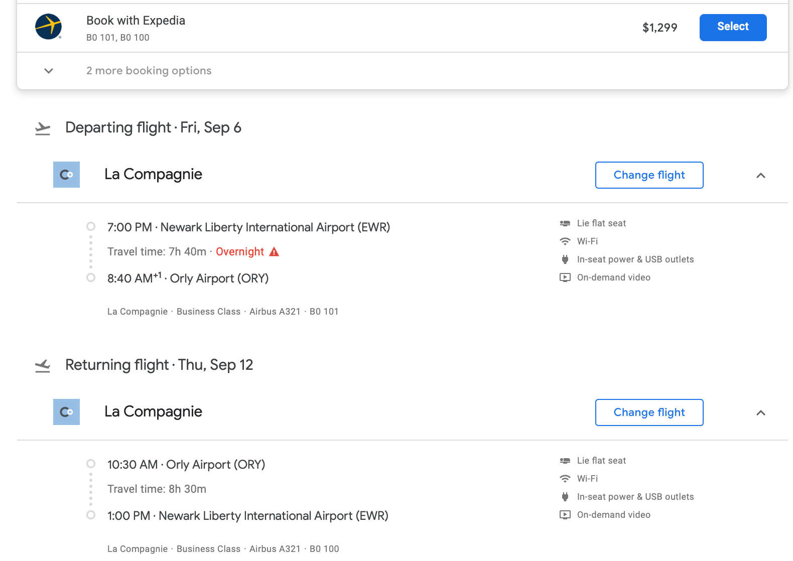Viewport: 793px width, 561px height.
Task: Click the 2 more booking options text
Action: coord(149,71)
